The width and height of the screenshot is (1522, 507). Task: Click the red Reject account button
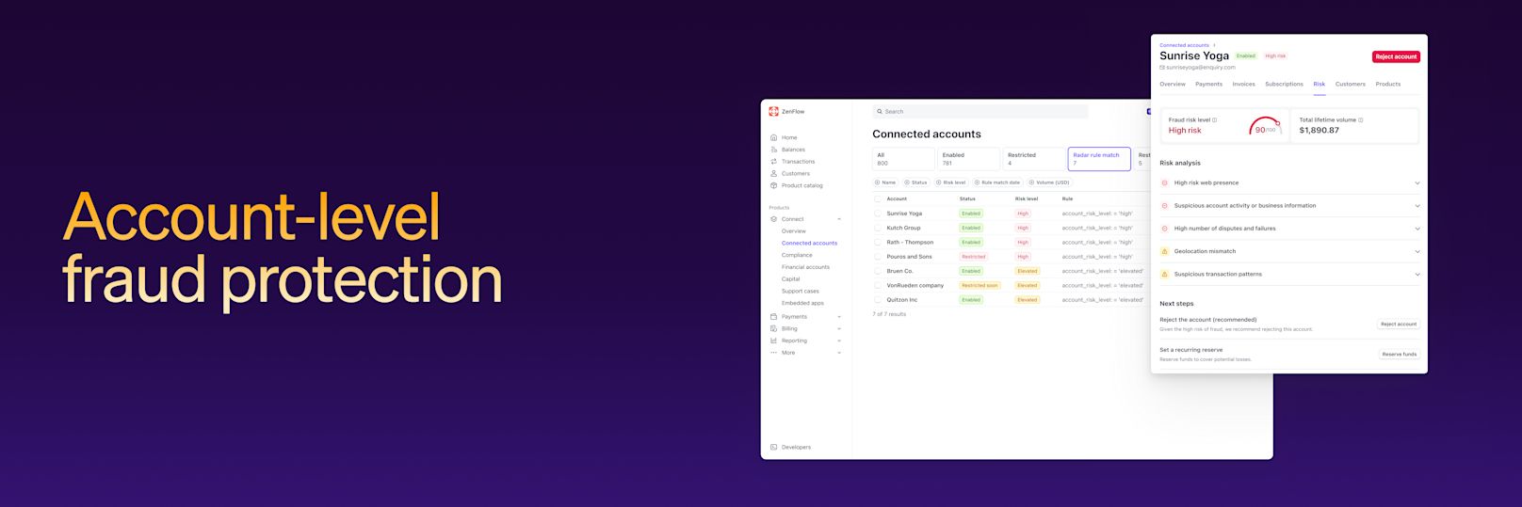tap(1396, 56)
